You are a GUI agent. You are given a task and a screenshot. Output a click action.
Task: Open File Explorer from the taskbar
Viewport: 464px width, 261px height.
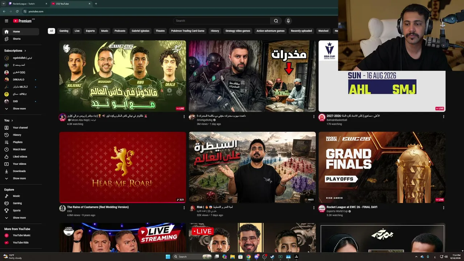click(232, 257)
